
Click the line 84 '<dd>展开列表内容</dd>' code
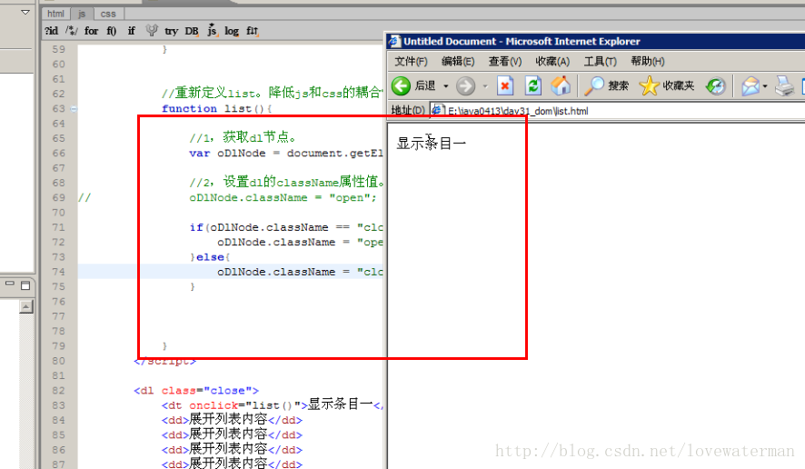[232, 420]
